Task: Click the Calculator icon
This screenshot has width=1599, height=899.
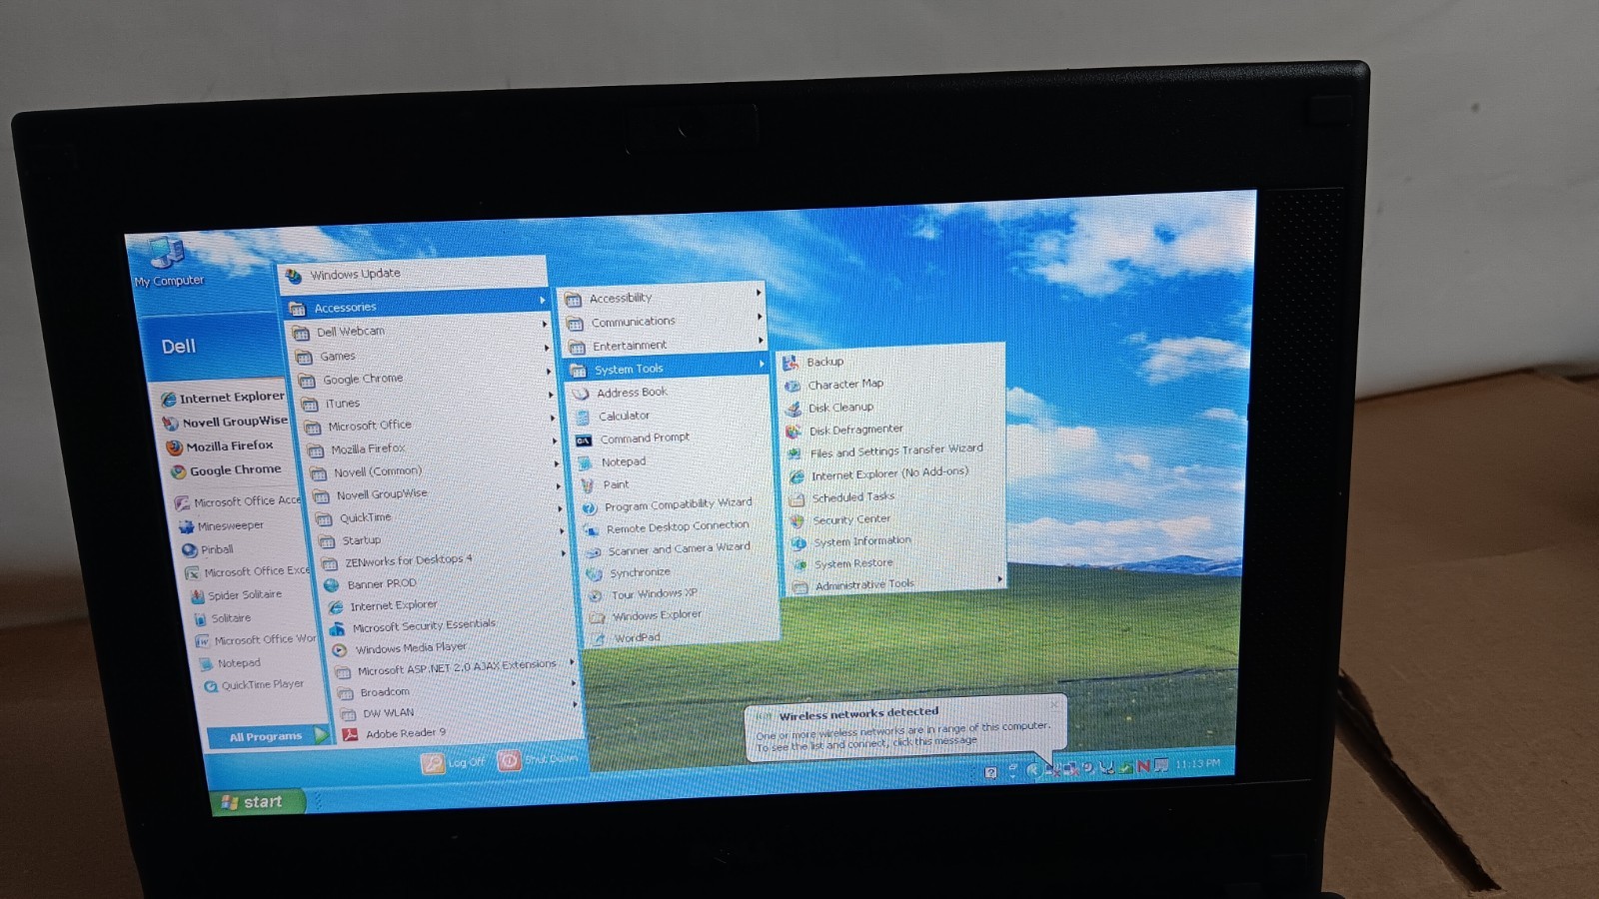Action: pyautogui.click(x=583, y=417)
